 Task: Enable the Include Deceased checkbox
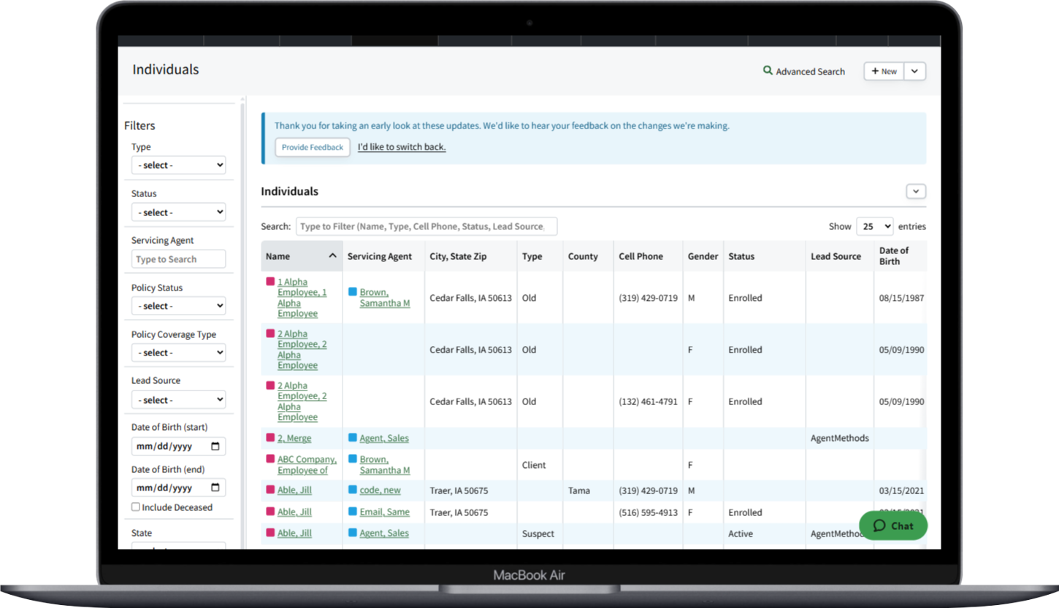(135, 507)
